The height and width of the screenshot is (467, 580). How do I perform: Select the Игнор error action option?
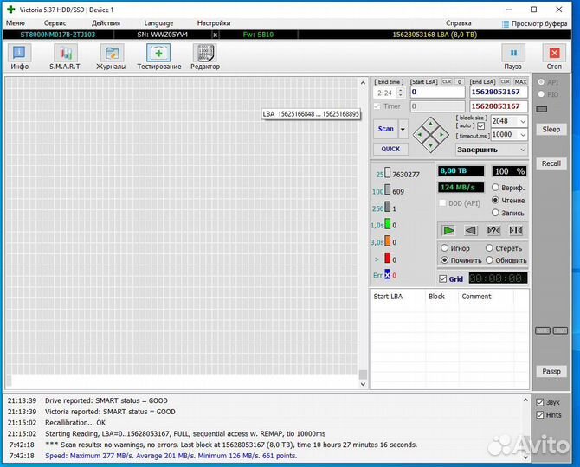pyautogui.click(x=445, y=248)
